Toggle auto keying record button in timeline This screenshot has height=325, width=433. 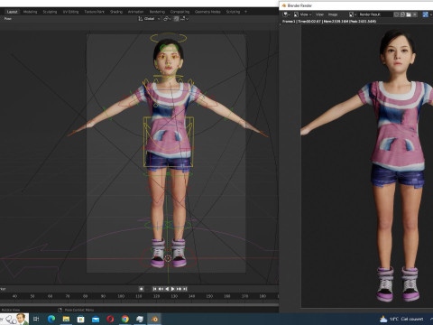[141, 289]
